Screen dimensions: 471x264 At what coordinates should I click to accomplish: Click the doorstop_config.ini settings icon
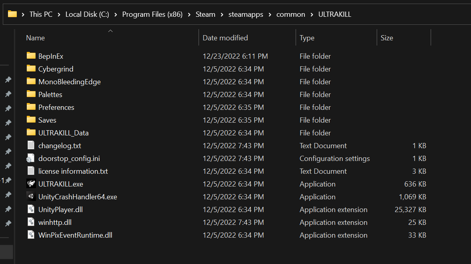click(x=31, y=158)
